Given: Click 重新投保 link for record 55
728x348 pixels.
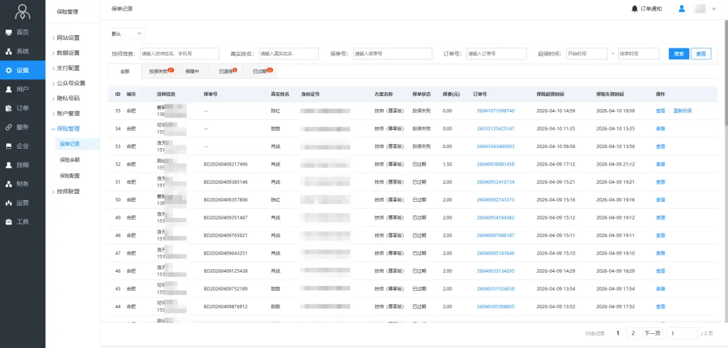Looking at the screenshot, I should click(x=682, y=110).
